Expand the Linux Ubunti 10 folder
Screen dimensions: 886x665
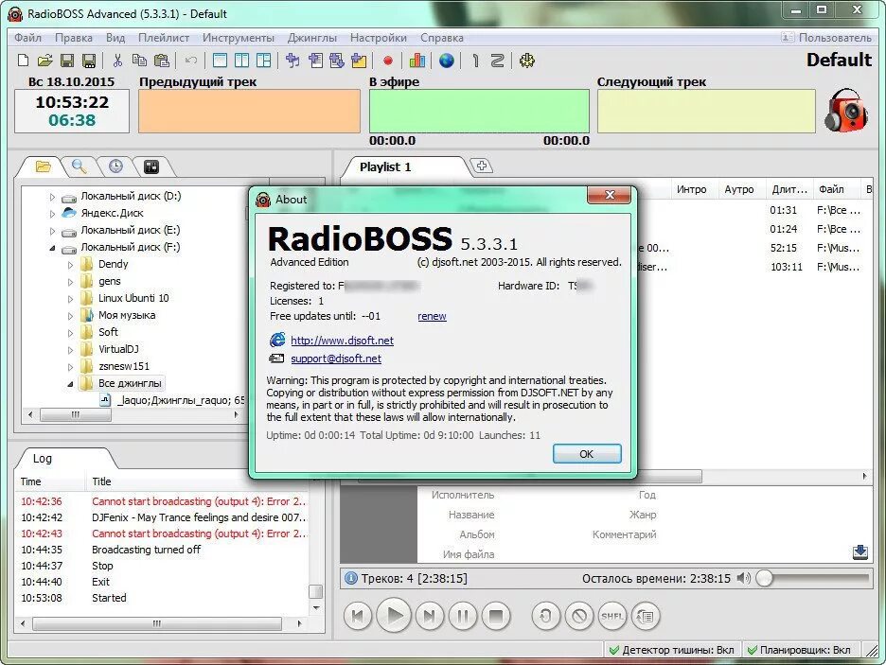tap(70, 299)
